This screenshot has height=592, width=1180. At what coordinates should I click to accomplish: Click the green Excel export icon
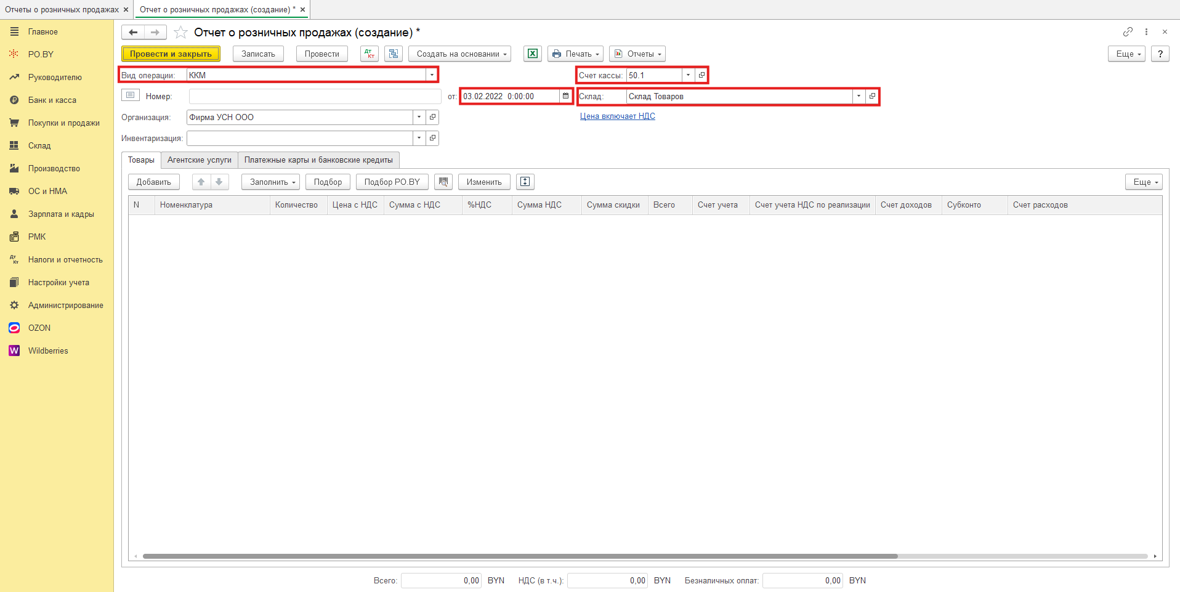point(533,54)
